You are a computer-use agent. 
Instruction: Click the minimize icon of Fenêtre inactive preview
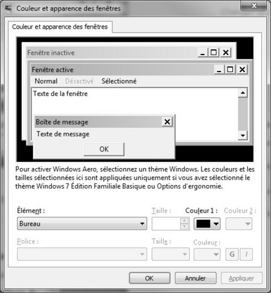point(202,53)
